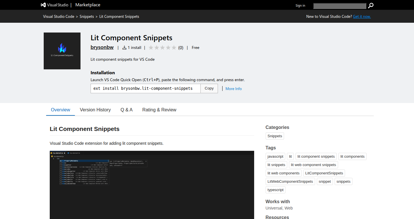
Task: Open the Snippets breadcrumb link
Action: pyautogui.click(x=87, y=16)
